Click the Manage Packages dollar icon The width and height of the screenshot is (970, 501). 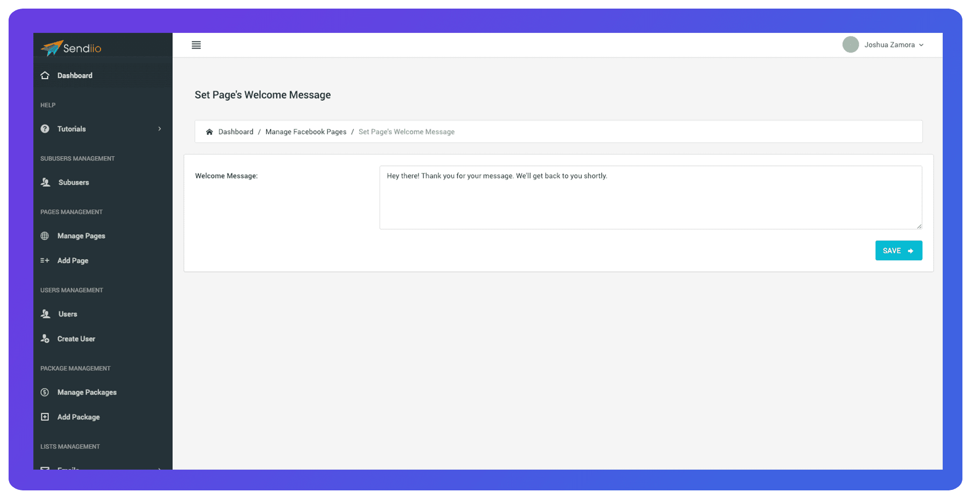pyautogui.click(x=45, y=392)
